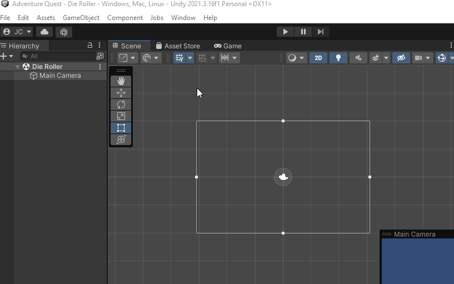This screenshot has height=284, width=454.
Task: Select the Hand view tool
Action: tap(121, 81)
